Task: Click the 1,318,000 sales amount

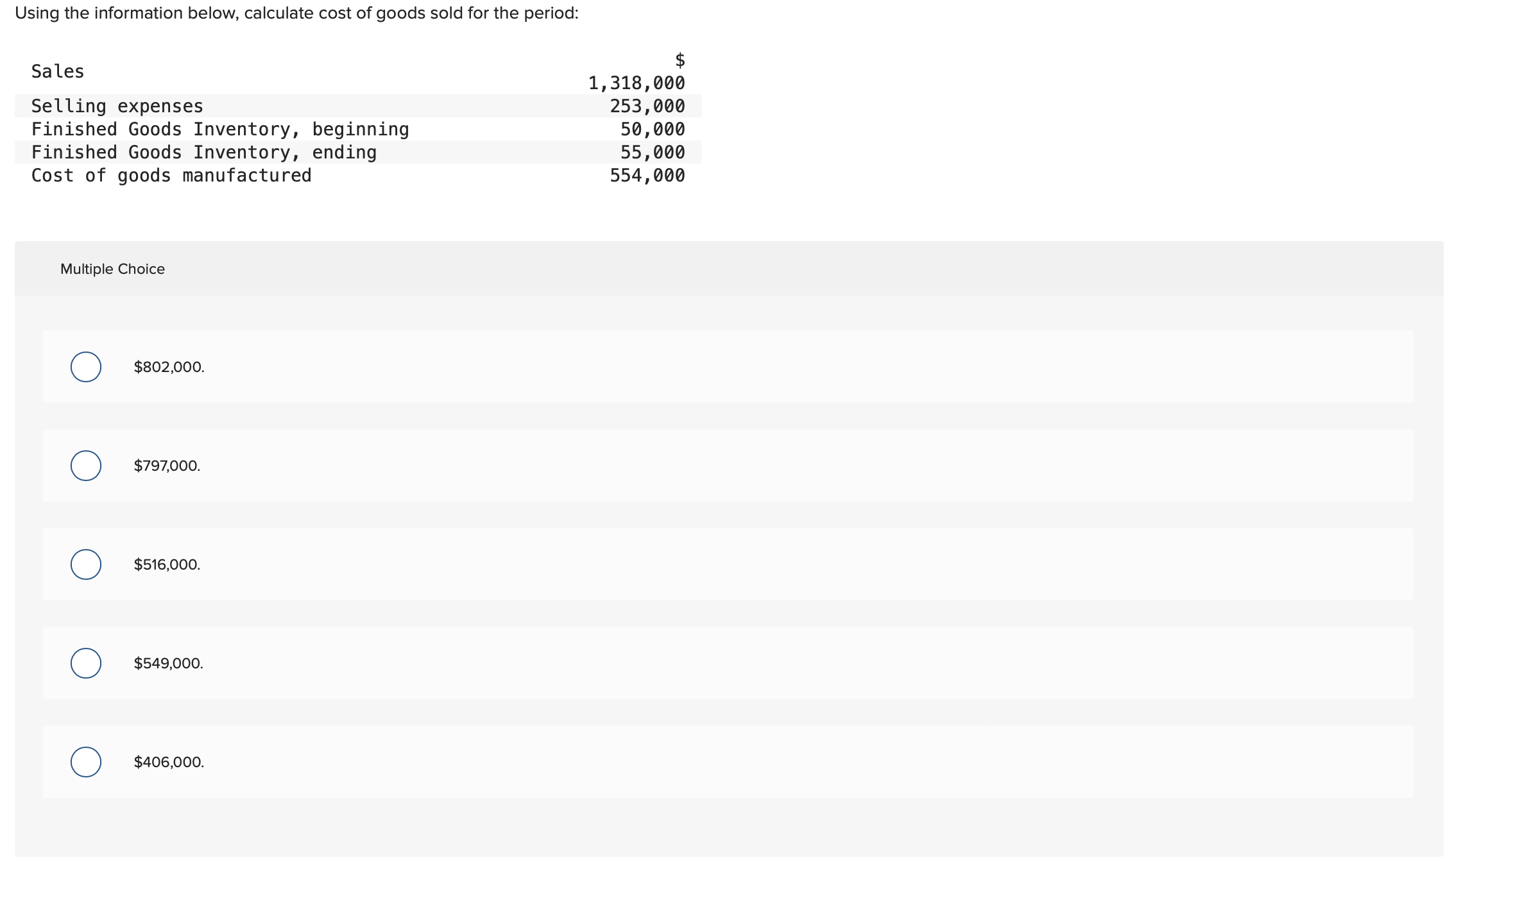Action: 635,83
